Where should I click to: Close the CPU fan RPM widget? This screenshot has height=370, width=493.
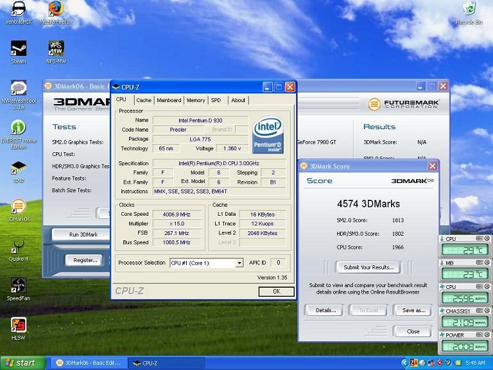[487, 286]
